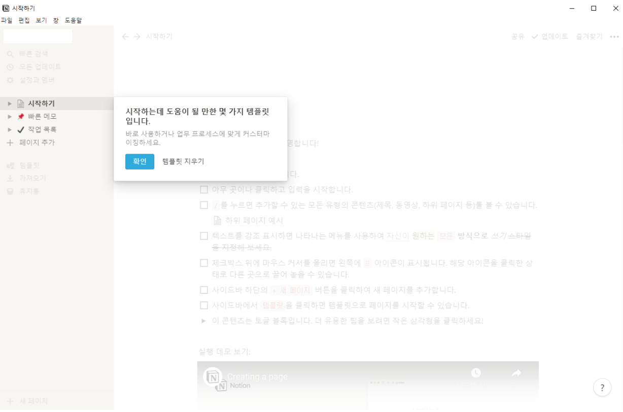This screenshot has height=412, width=623.
Task: Open the 편집 menu
Action: (24, 20)
